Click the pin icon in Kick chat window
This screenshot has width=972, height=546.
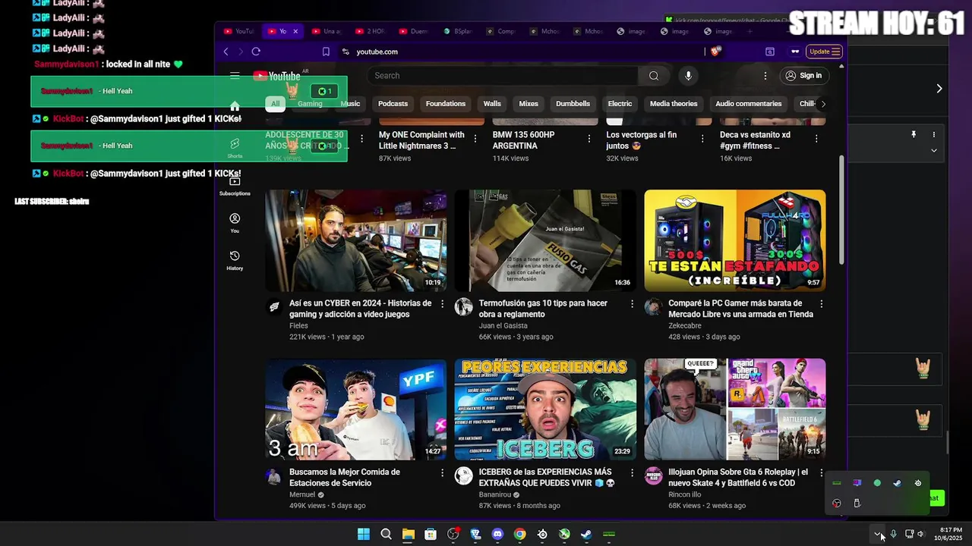(914, 134)
